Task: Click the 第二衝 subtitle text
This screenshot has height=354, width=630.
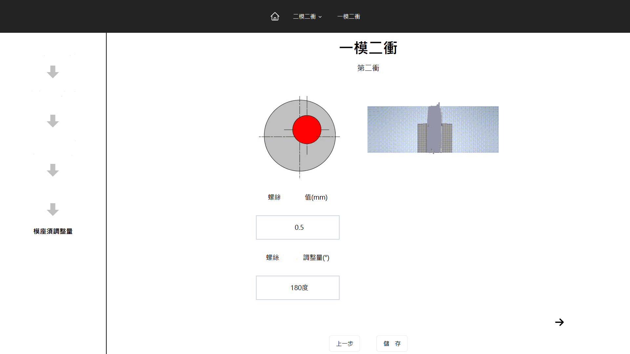Action: (368, 68)
